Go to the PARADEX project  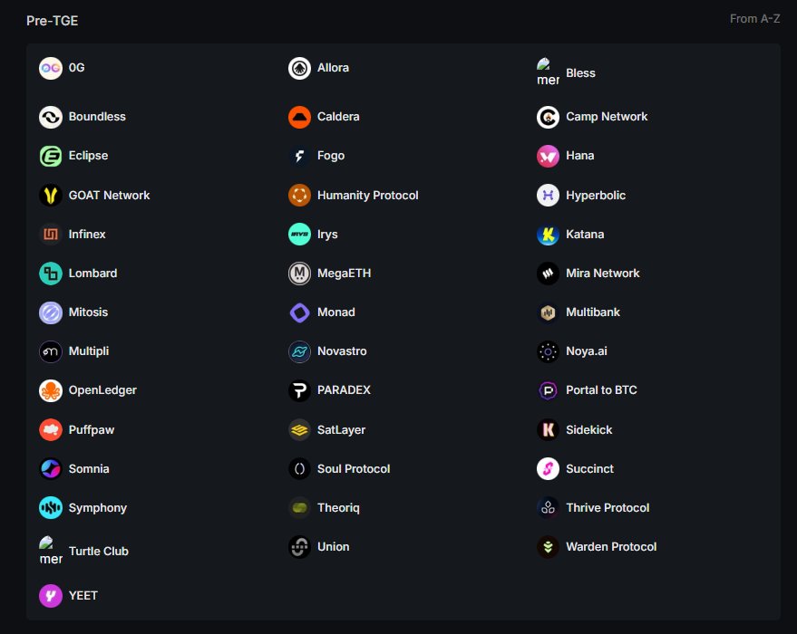[x=344, y=390]
